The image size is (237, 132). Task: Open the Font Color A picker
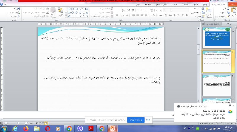click(153, 15)
